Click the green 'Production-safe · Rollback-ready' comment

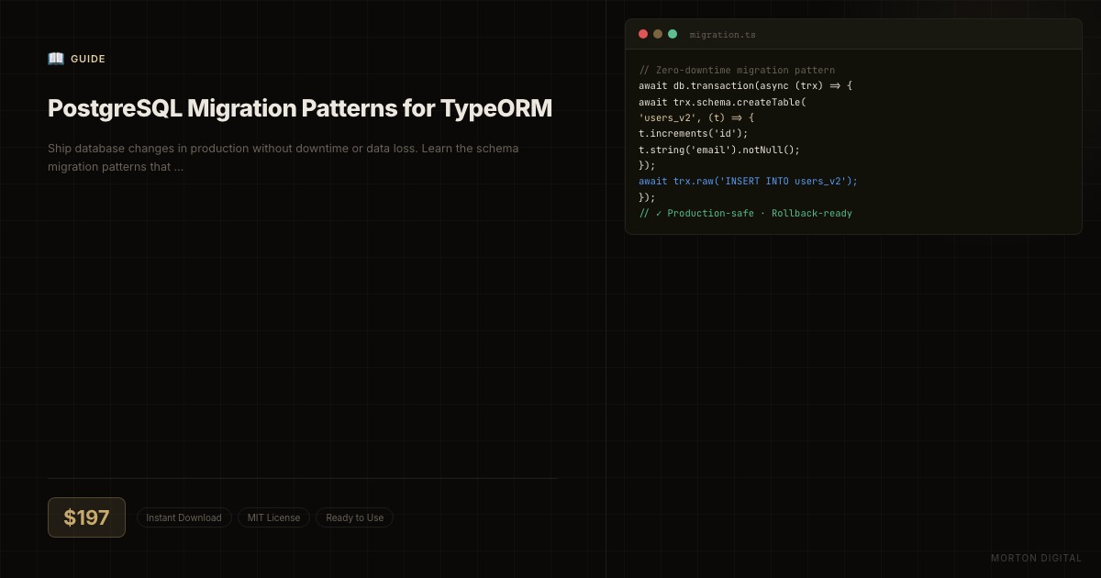coord(745,213)
